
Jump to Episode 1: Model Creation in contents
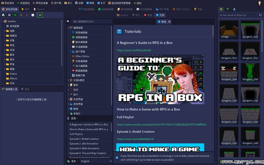click(x=84, y=139)
